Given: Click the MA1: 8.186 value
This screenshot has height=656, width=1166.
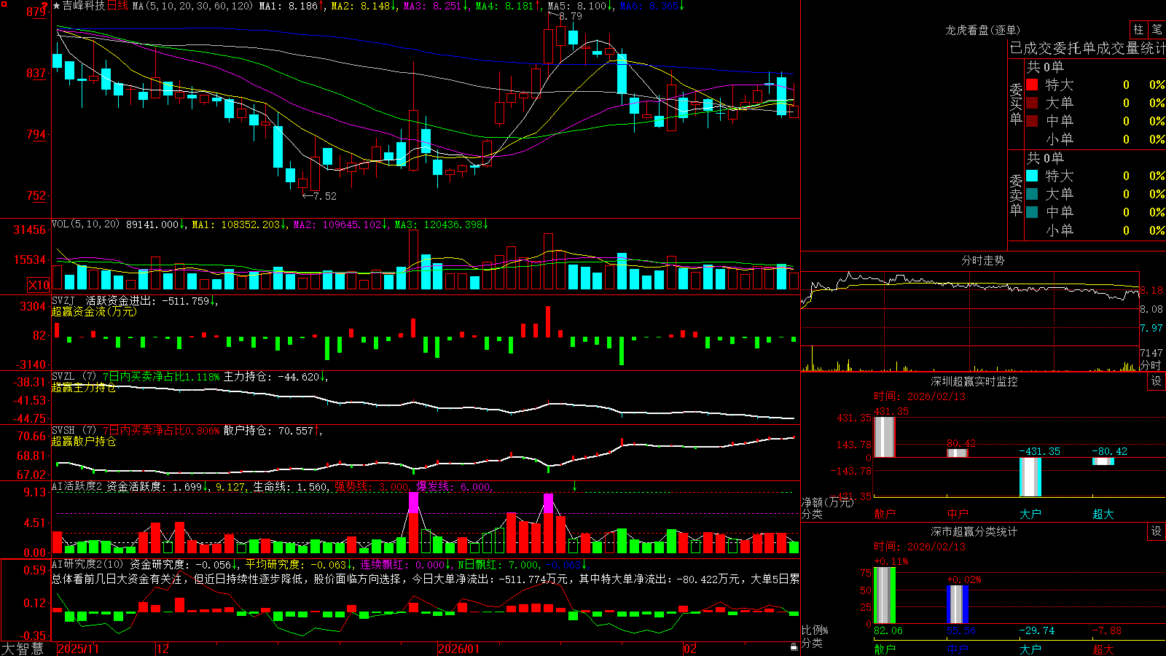Looking at the screenshot, I should coord(289,6).
